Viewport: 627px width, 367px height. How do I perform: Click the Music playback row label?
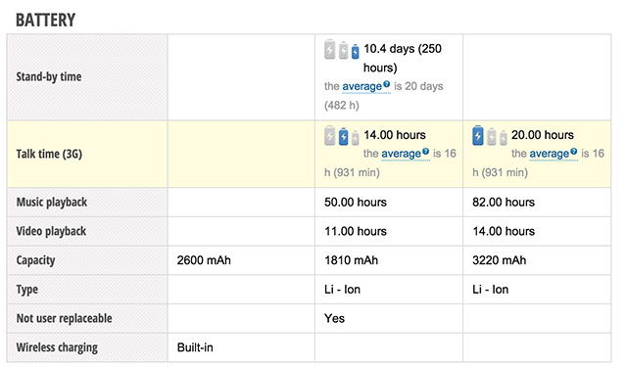pyautogui.click(x=52, y=203)
